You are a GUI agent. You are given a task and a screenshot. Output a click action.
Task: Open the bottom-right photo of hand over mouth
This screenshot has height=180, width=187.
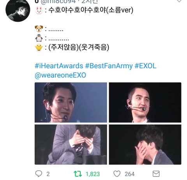point(145,145)
